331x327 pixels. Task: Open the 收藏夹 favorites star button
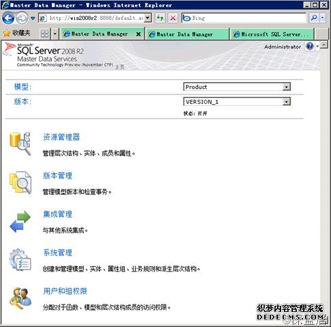point(17,34)
